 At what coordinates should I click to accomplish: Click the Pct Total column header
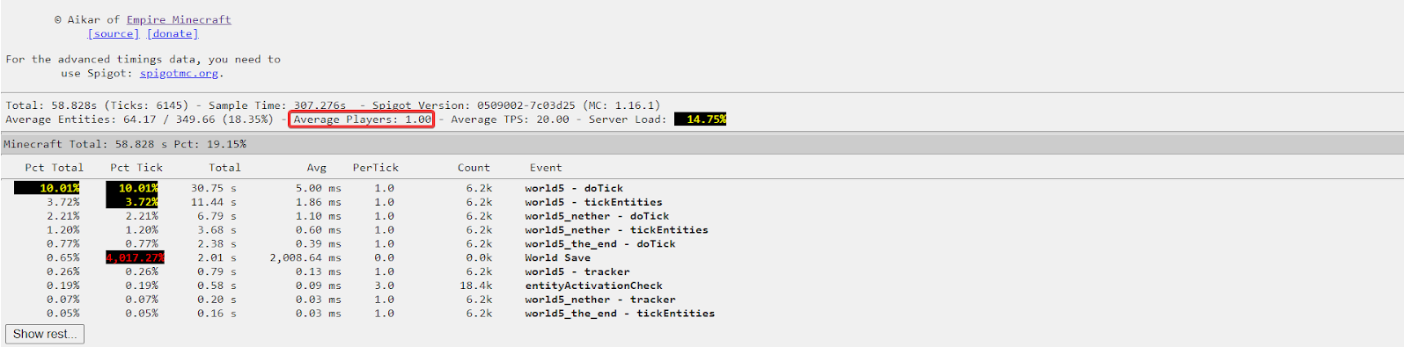pos(55,168)
